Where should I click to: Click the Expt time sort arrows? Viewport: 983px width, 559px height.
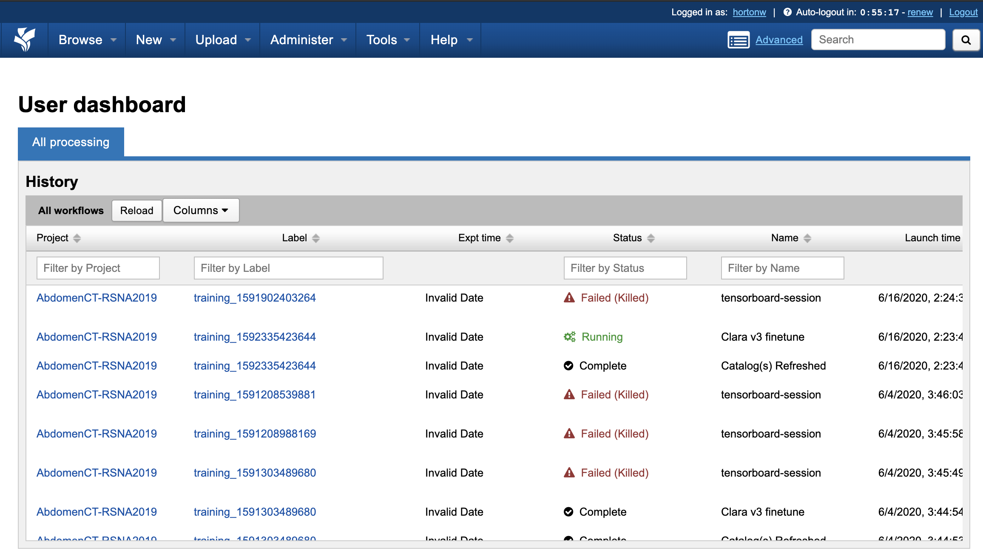tap(510, 238)
